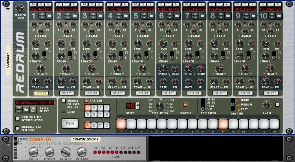Click Select button on channel 2
The image size is (295, 162).
pos(67,93)
